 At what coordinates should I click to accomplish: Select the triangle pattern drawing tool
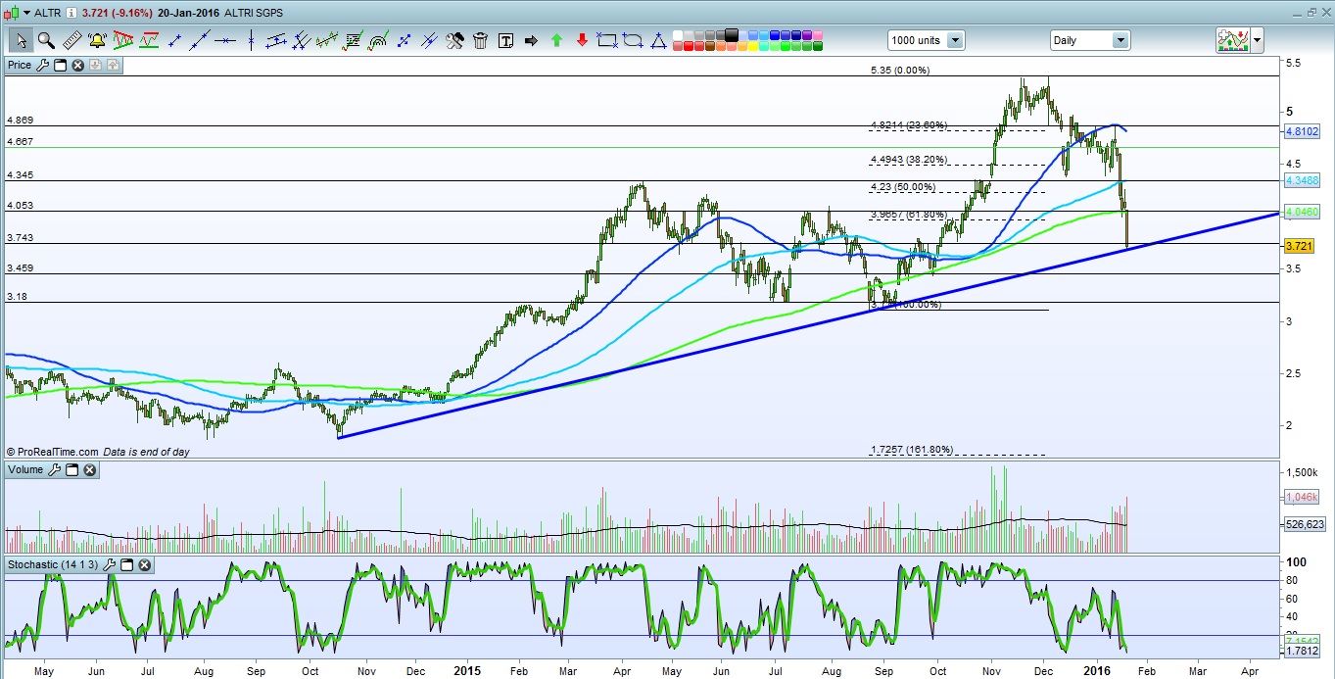(x=123, y=40)
